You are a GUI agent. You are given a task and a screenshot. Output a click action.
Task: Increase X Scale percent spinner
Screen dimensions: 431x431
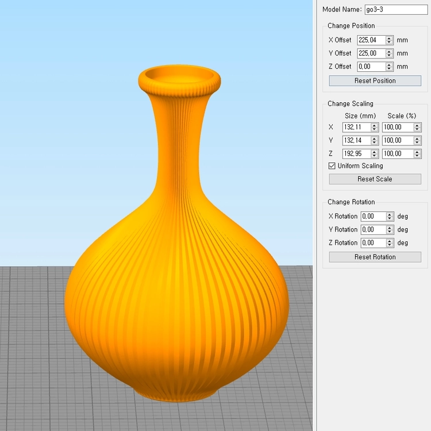point(417,125)
